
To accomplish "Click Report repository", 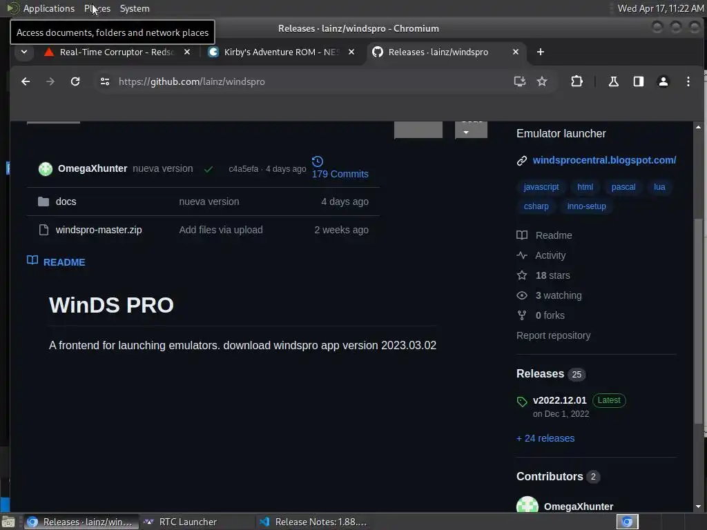I will click(553, 336).
